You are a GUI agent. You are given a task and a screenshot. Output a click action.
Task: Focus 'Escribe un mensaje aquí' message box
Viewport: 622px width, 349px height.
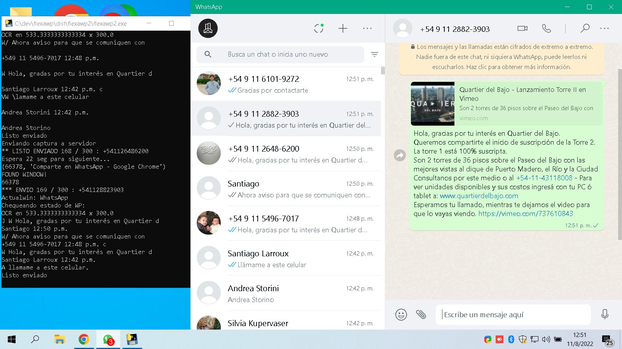tap(513, 314)
